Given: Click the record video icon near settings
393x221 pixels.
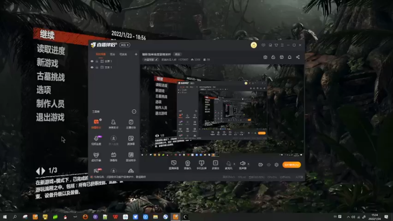Looking at the screenshot, I should tap(261, 165).
